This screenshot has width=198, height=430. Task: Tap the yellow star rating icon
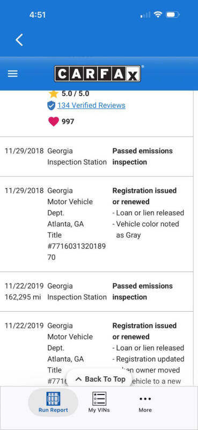pos(54,94)
